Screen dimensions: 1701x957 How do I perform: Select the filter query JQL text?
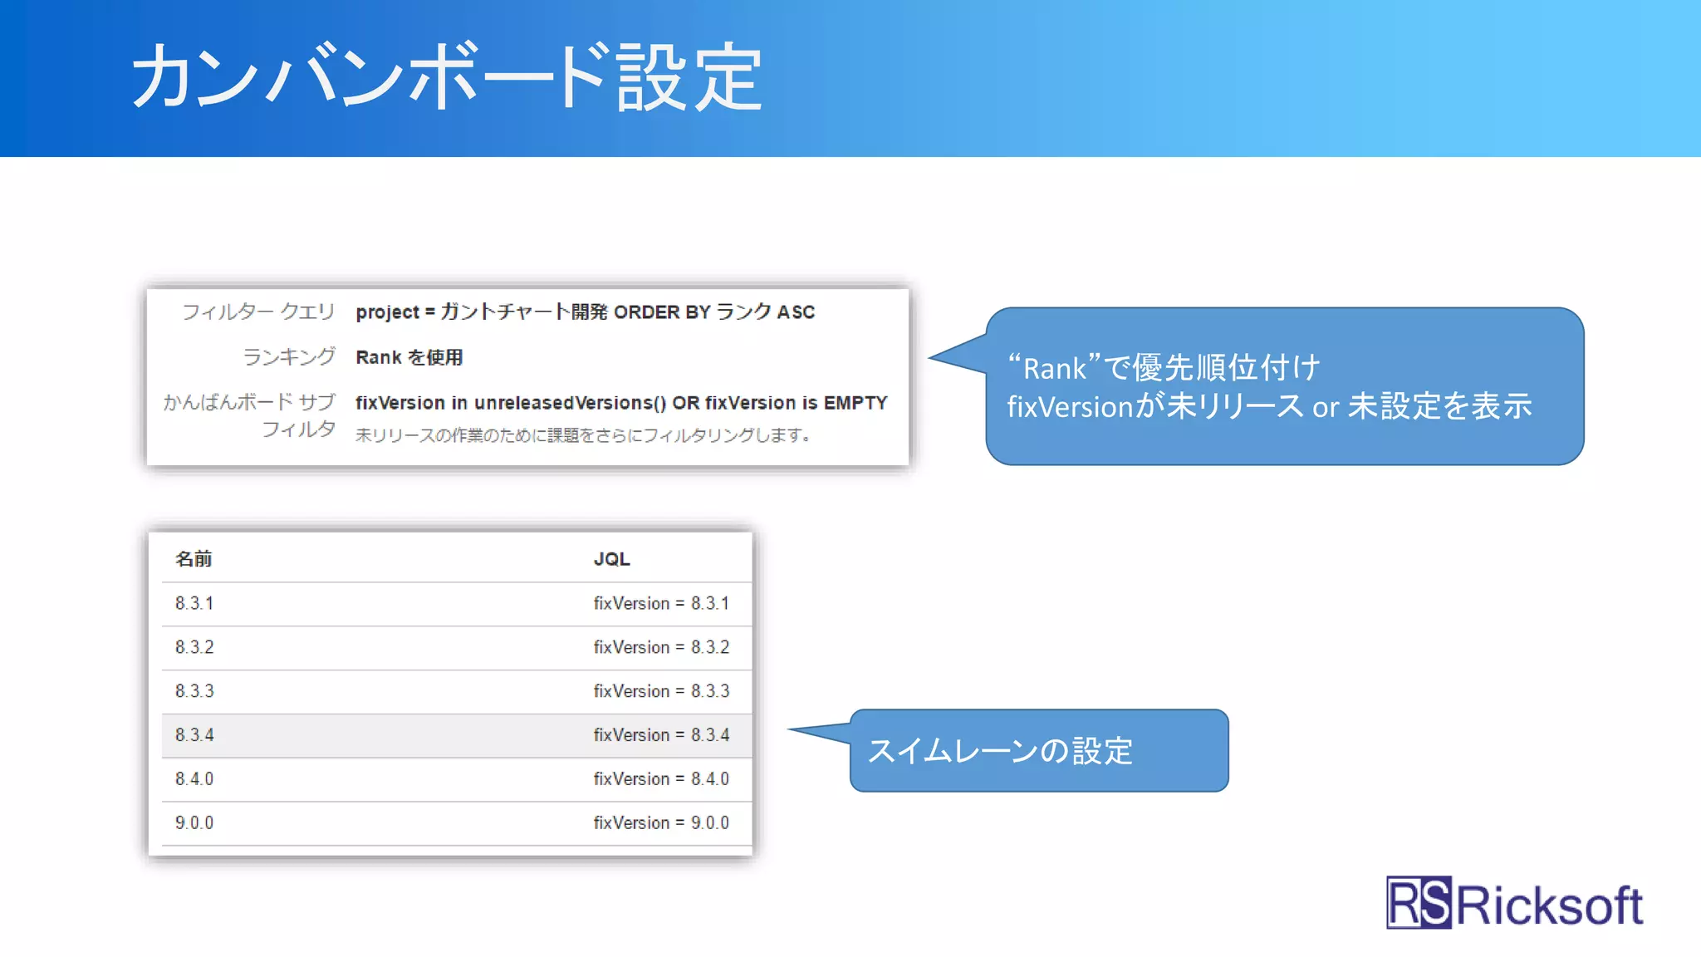(x=585, y=312)
